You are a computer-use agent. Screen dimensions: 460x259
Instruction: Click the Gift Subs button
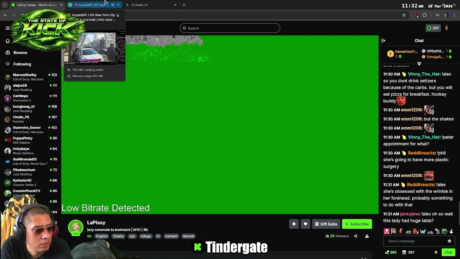click(326, 224)
